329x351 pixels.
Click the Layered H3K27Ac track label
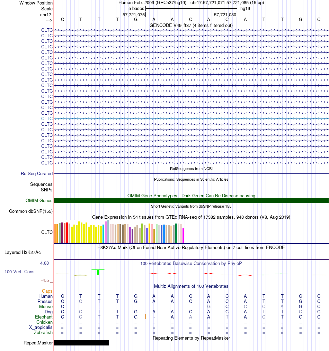[x=23, y=252]
